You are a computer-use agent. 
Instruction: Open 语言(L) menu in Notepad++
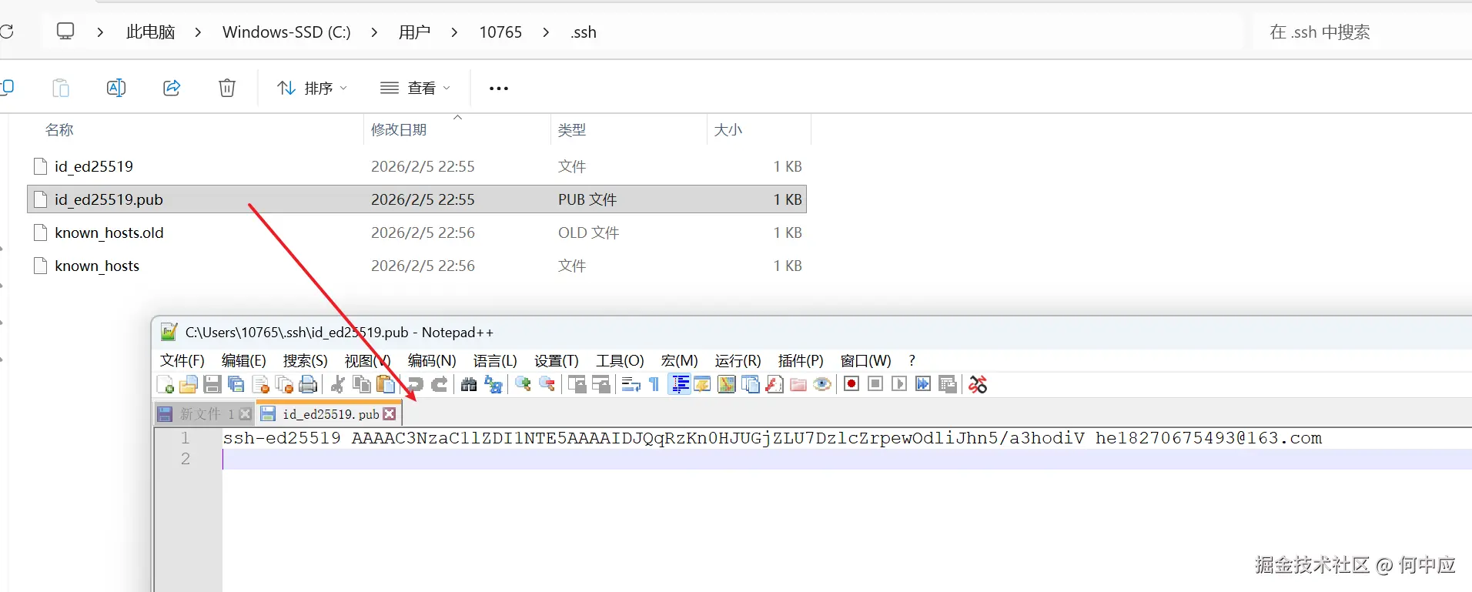tap(495, 360)
